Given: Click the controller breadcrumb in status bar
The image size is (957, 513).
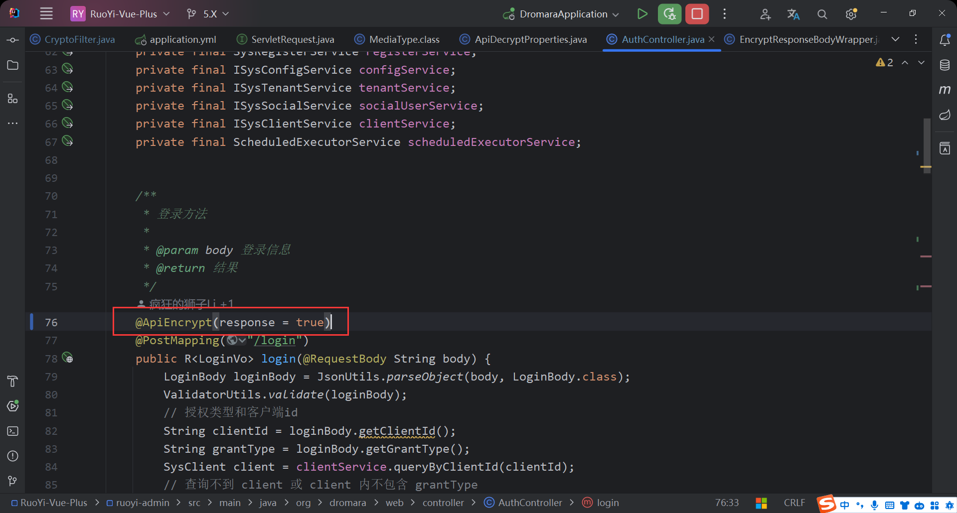Looking at the screenshot, I should pyautogui.click(x=443, y=503).
